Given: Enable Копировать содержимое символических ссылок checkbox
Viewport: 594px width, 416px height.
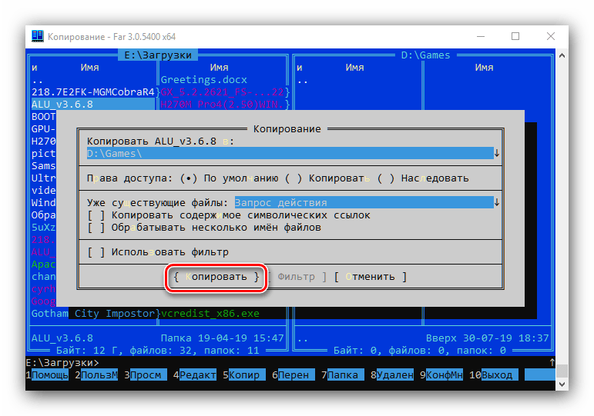Looking at the screenshot, I should coord(229,215).
